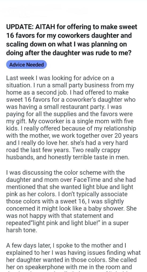Click the paragraph beginning A few days later
The image size is (147, 272).
tap(73, 257)
